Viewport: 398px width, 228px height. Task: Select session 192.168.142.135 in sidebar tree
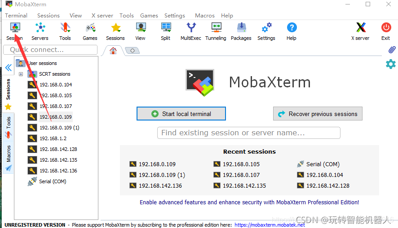tap(53, 160)
